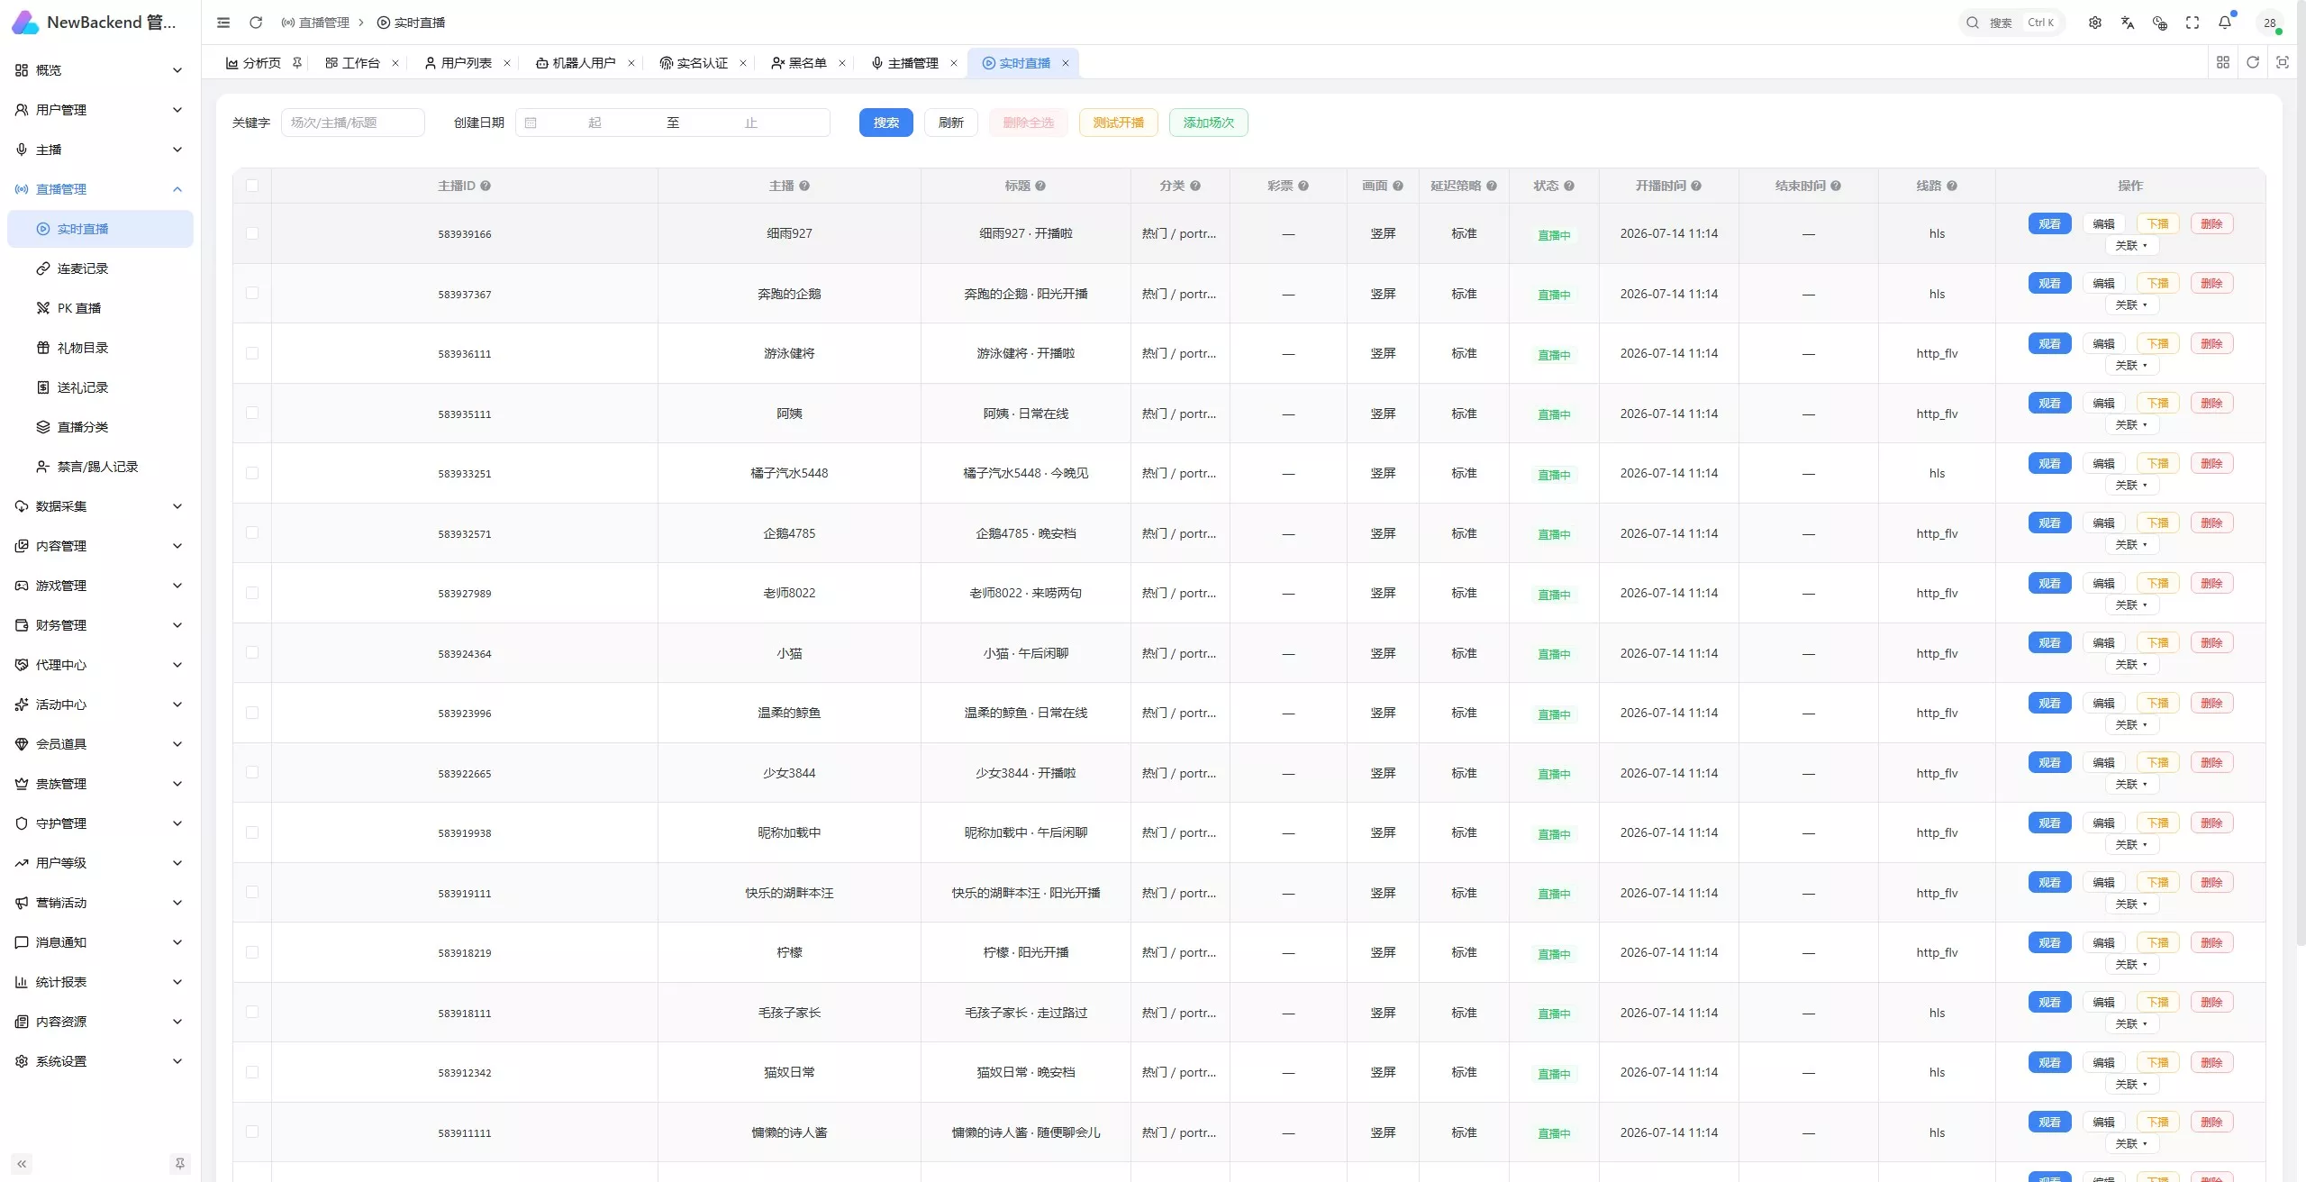The width and height of the screenshot is (2306, 1182).
Task: Expand the 财务管理 sidebar menu
Action: [x=100, y=625]
